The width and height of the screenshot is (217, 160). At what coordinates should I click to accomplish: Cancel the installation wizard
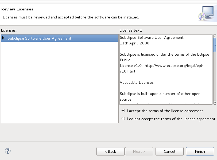click(x=169, y=151)
